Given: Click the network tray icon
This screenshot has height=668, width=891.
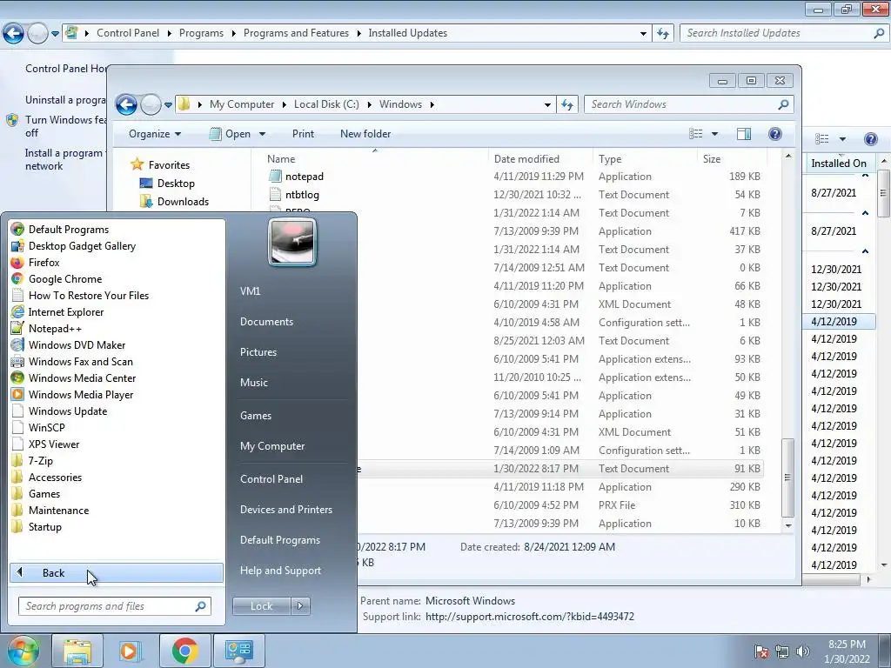Looking at the screenshot, I should pyautogui.click(x=782, y=651).
